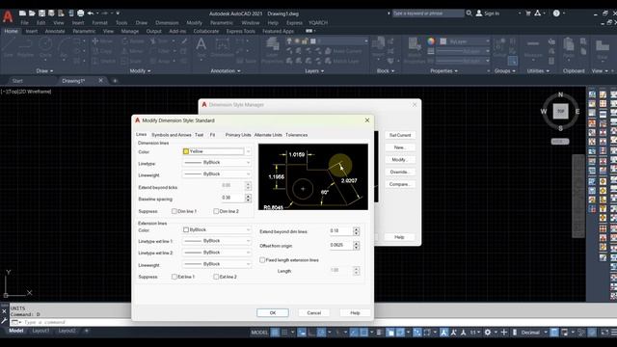Image resolution: width=617 pixels, height=347 pixels.
Task: Open the Annotate ribbon tab
Action: pos(55,31)
